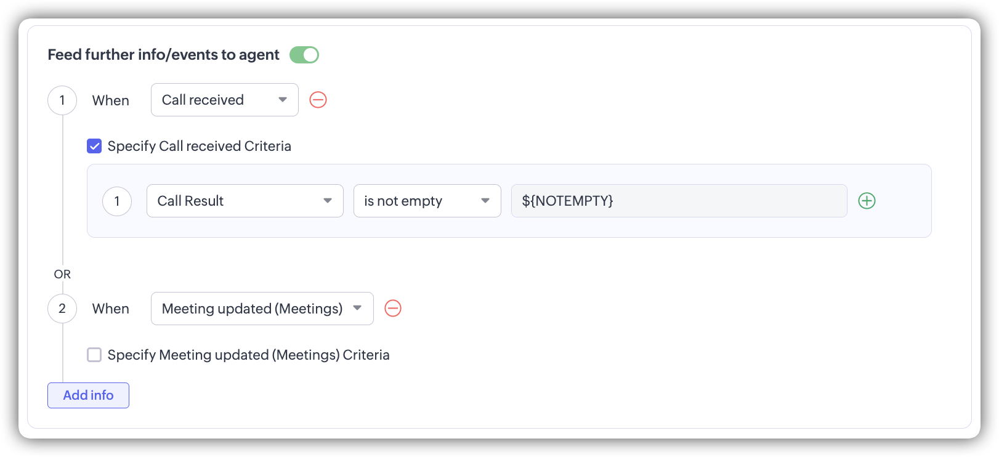Select the criteria row number 1 badge
Screen dimensions: 999x457
click(117, 201)
